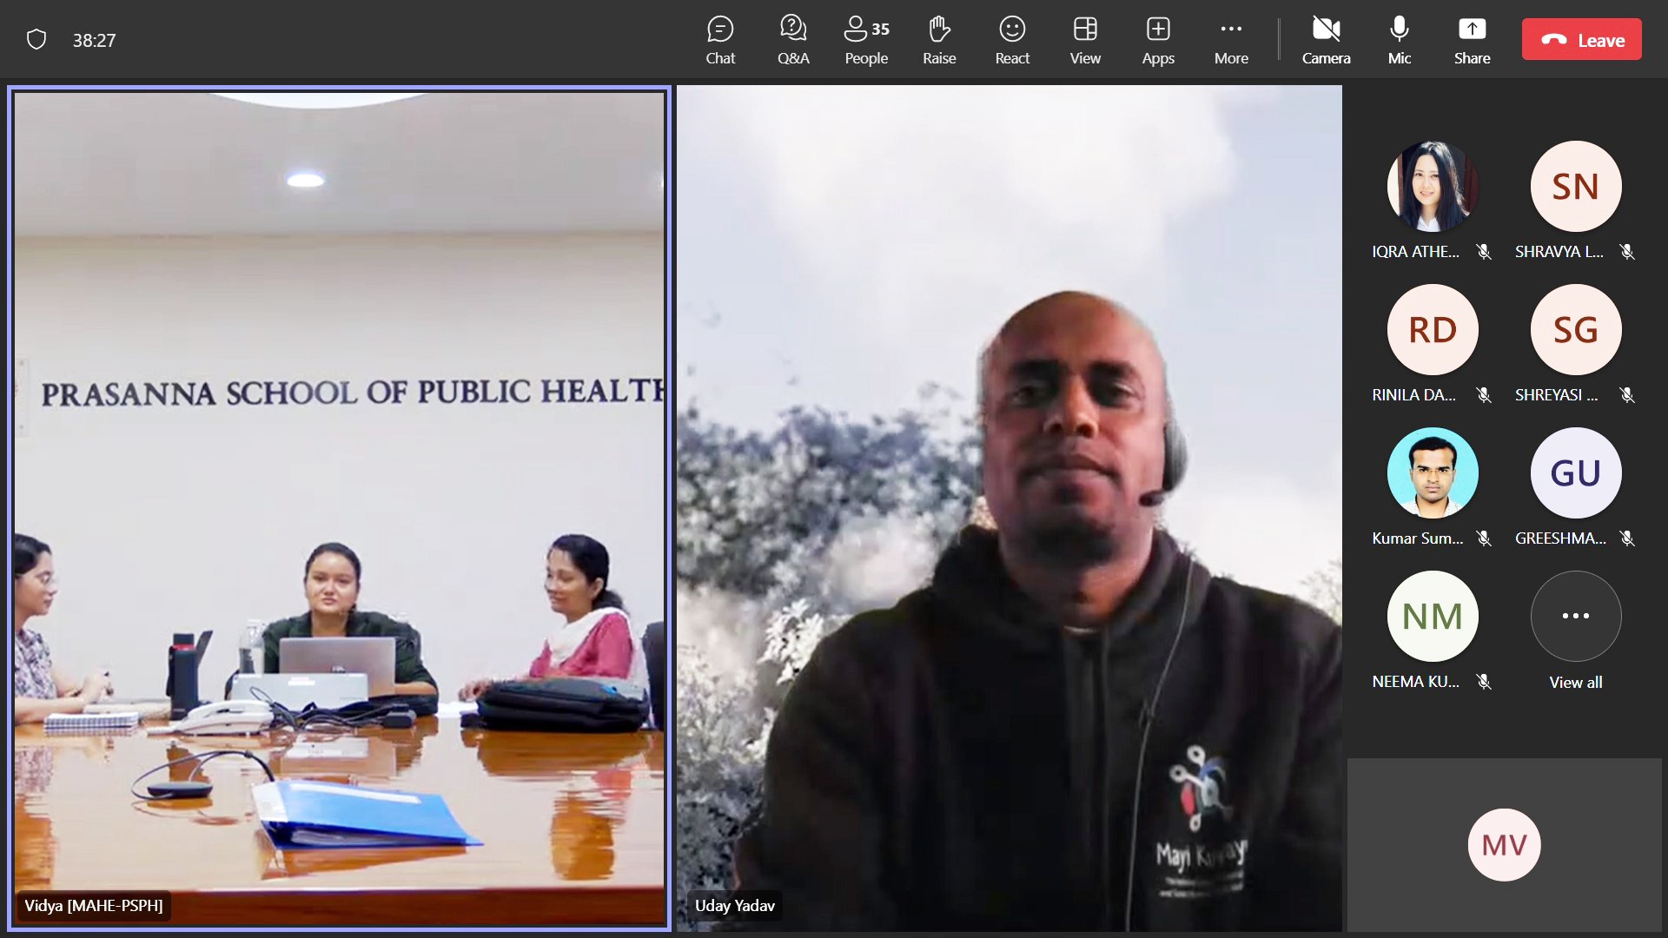Select IQRA ATHE participant avatar
This screenshot has width=1668, height=938.
[1432, 187]
